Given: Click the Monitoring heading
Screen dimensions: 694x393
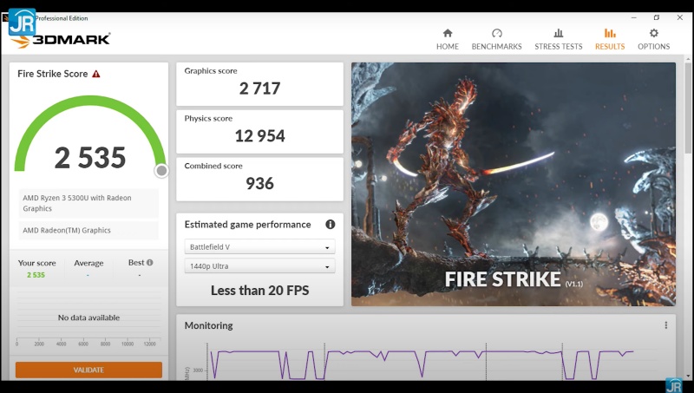Looking at the screenshot, I should point(208,325).
